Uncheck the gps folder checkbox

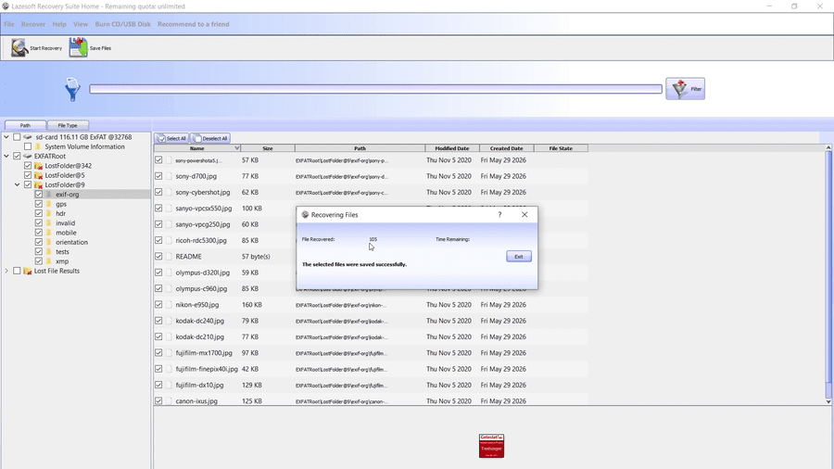coord(39,204)
